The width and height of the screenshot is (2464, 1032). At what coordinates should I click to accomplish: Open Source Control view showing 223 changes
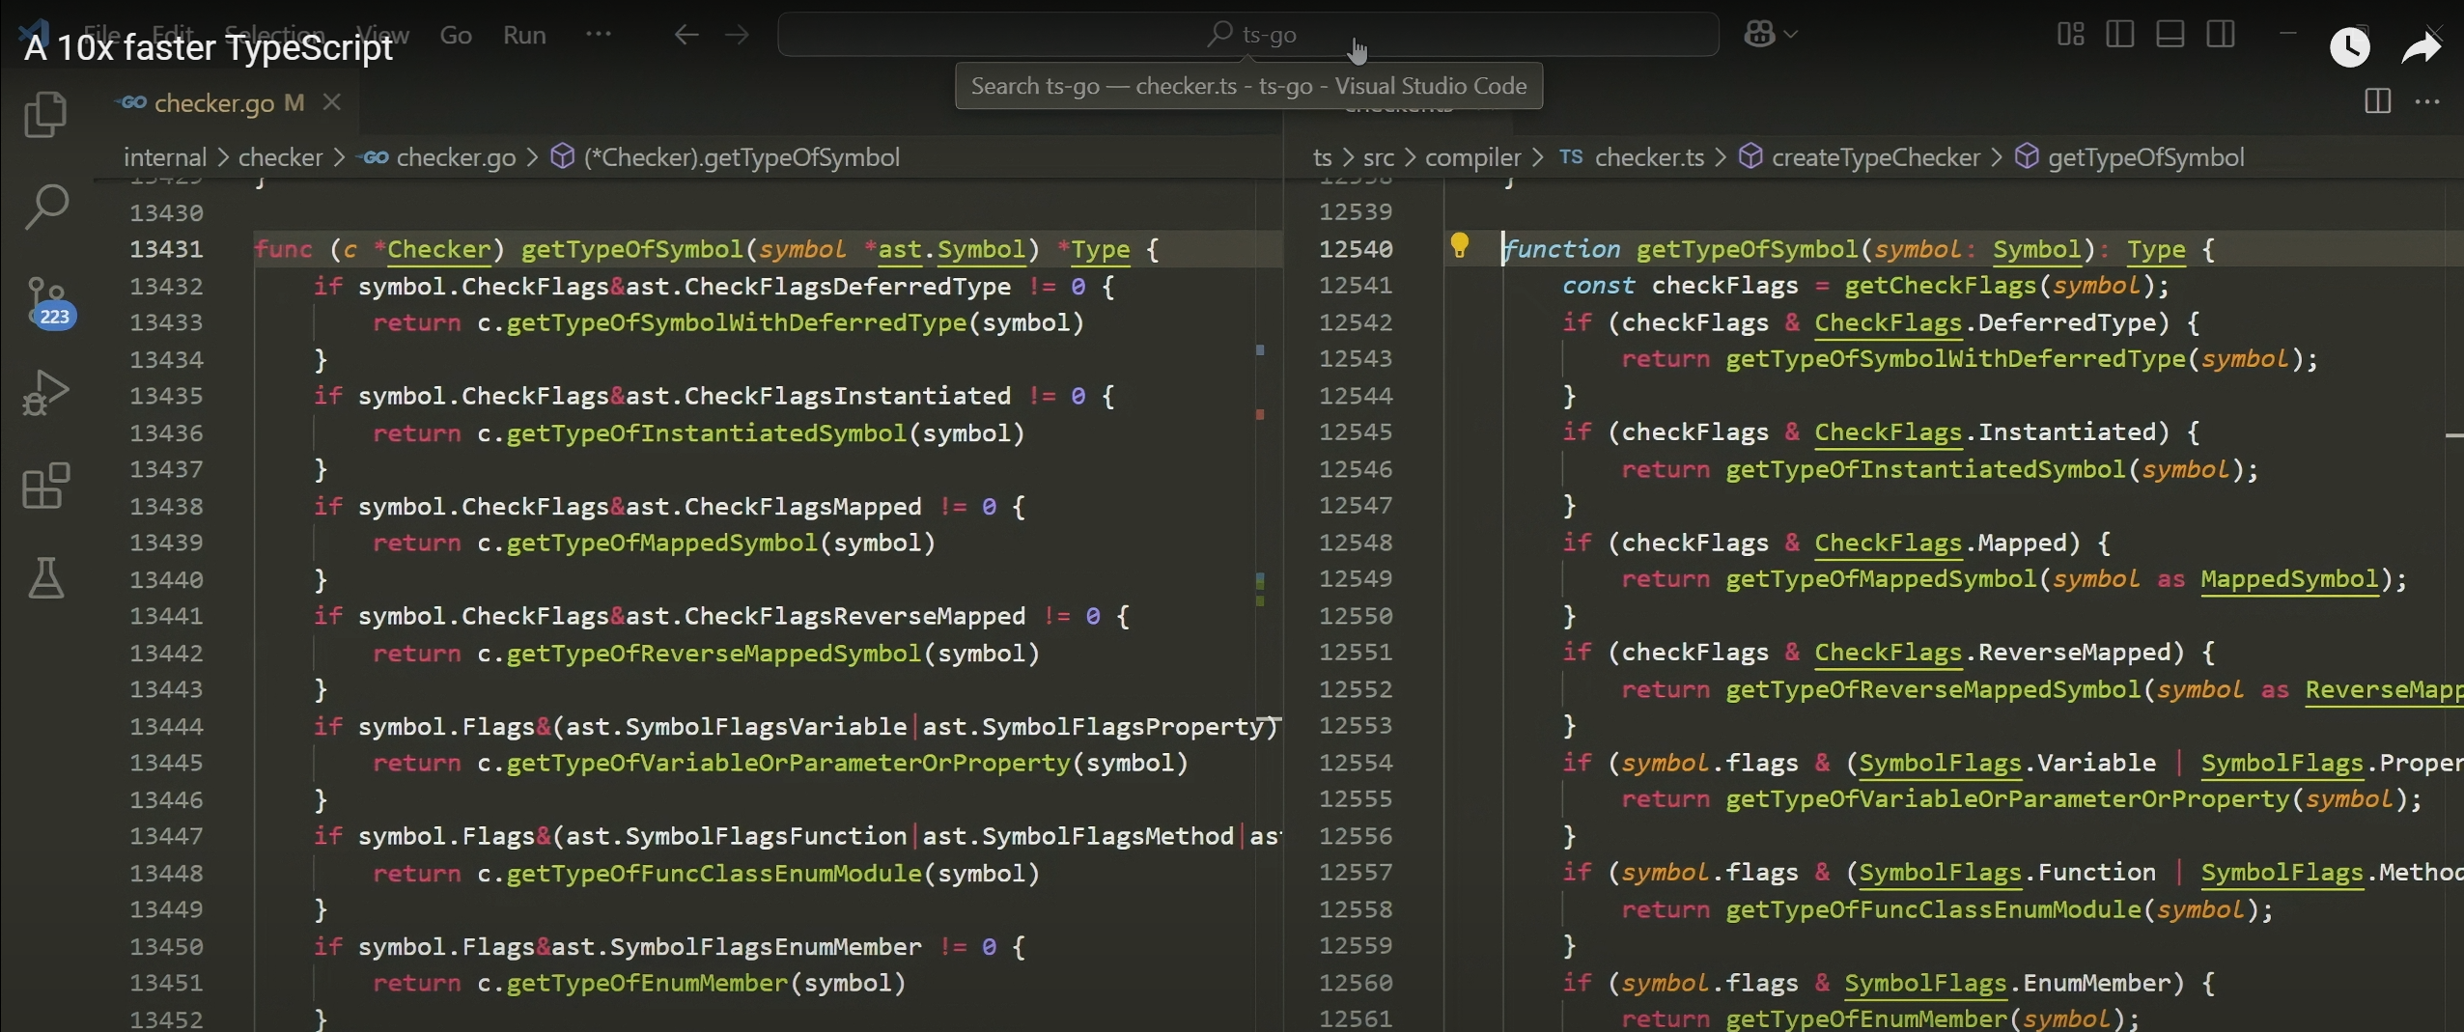tap(45, 299)
